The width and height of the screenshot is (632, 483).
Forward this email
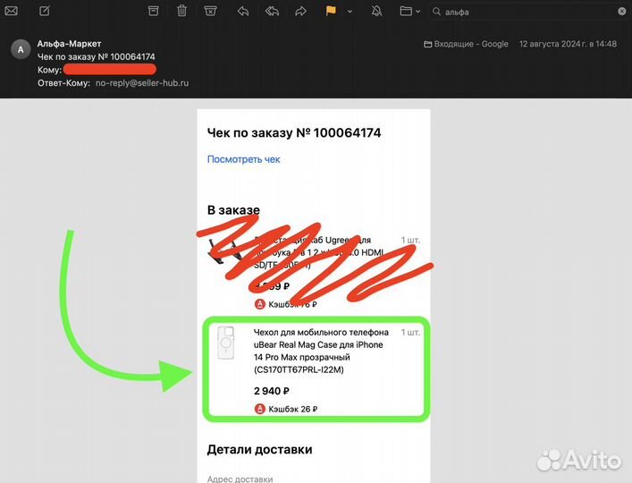click(x=301, y=12)
